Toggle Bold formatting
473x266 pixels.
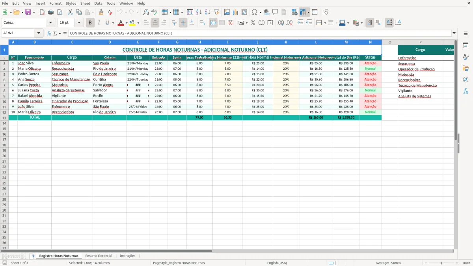(x=90, y=23)
